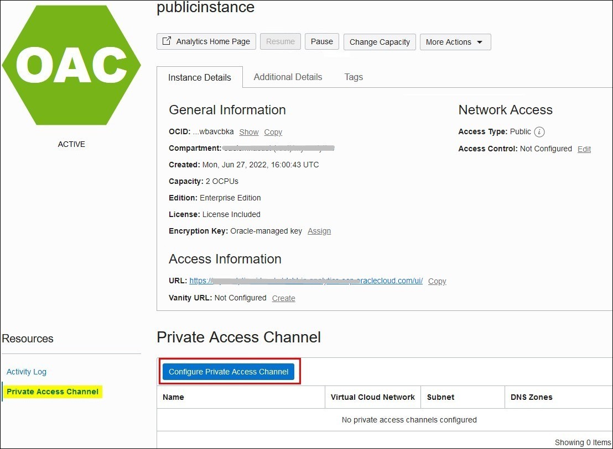The image size is (613, 449).
Task: Click Change Capacity for publicinstance
Action: pyautogui.click(x=380, y=41)
